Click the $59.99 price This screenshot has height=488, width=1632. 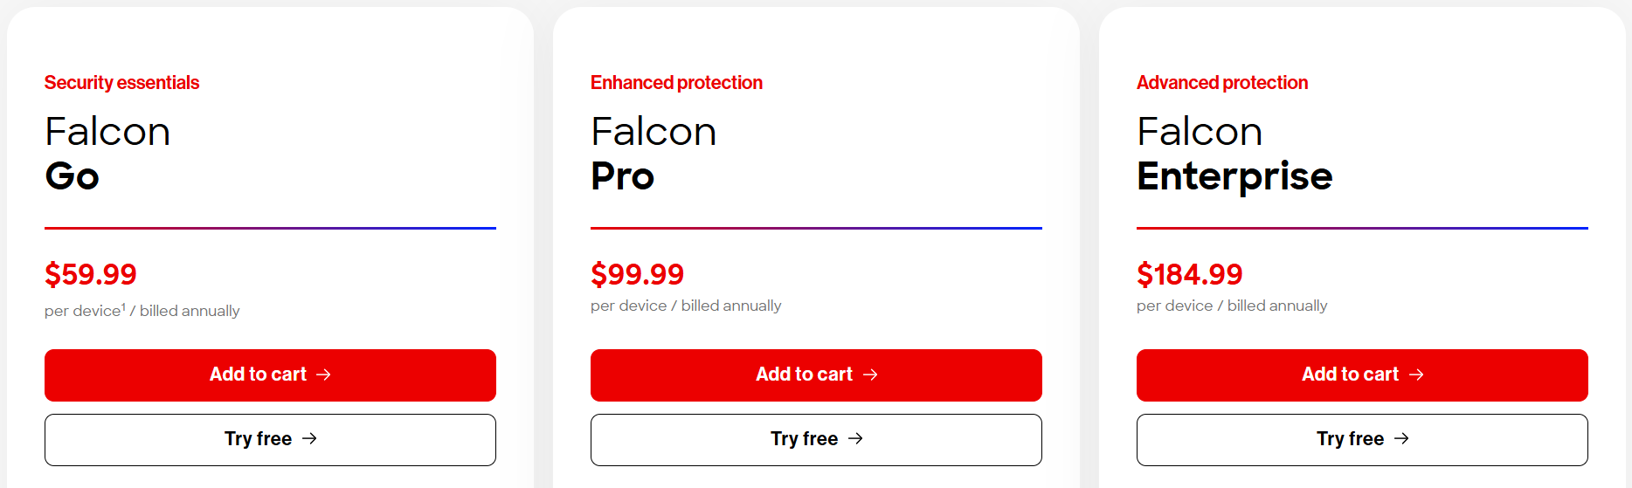pyautogui.click(x=91, y=274)
